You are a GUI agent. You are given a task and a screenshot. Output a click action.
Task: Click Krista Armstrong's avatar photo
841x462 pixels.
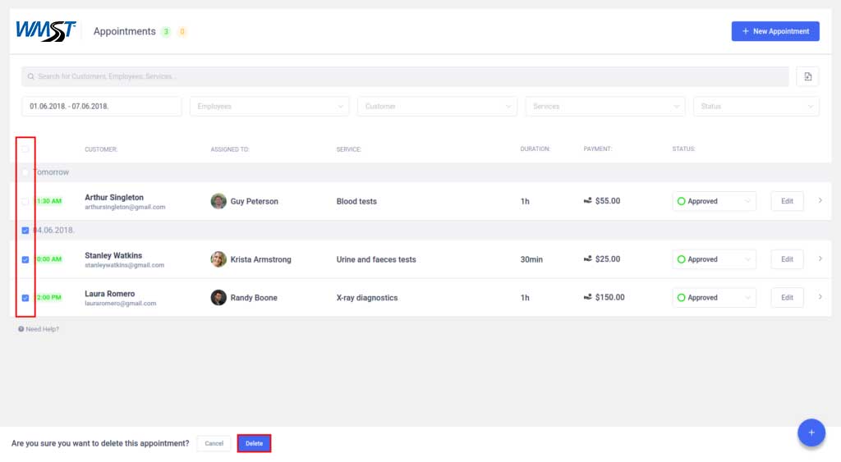[218, 259]
